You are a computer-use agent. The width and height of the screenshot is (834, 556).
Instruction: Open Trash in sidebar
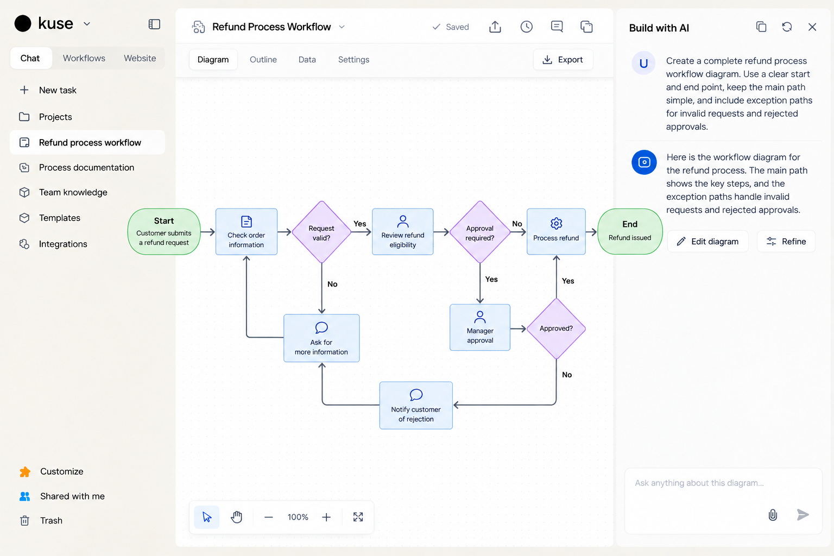click(87, 520)
